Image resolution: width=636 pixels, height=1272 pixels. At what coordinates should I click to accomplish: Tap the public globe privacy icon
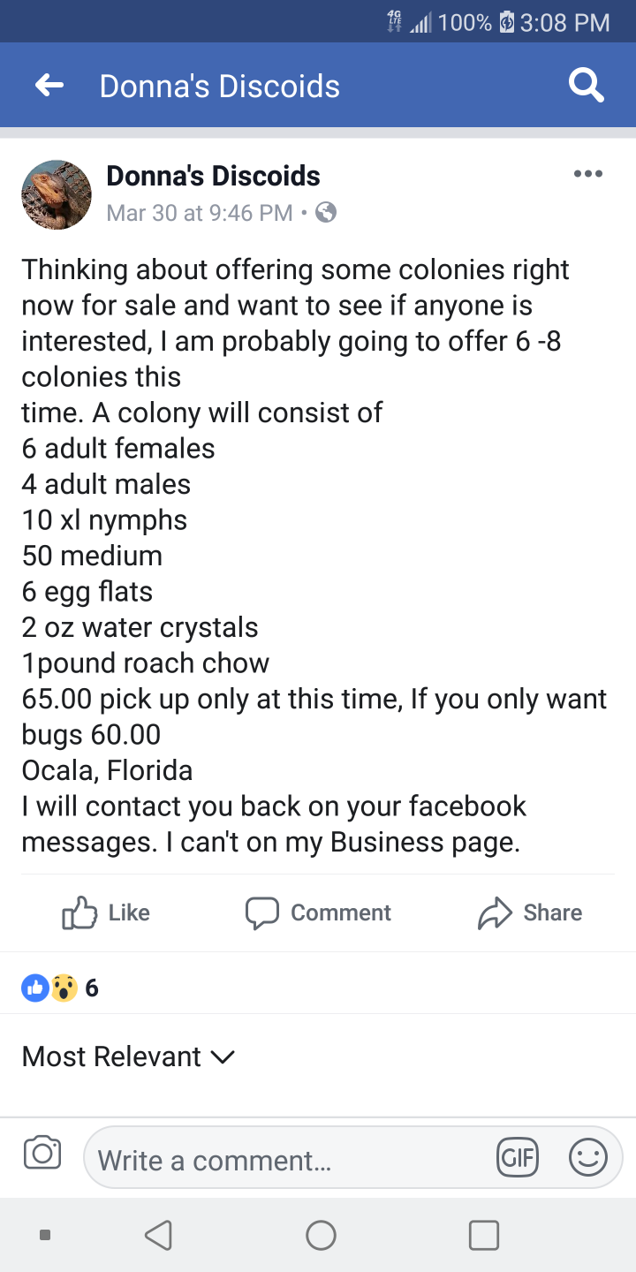pos(326,213)
